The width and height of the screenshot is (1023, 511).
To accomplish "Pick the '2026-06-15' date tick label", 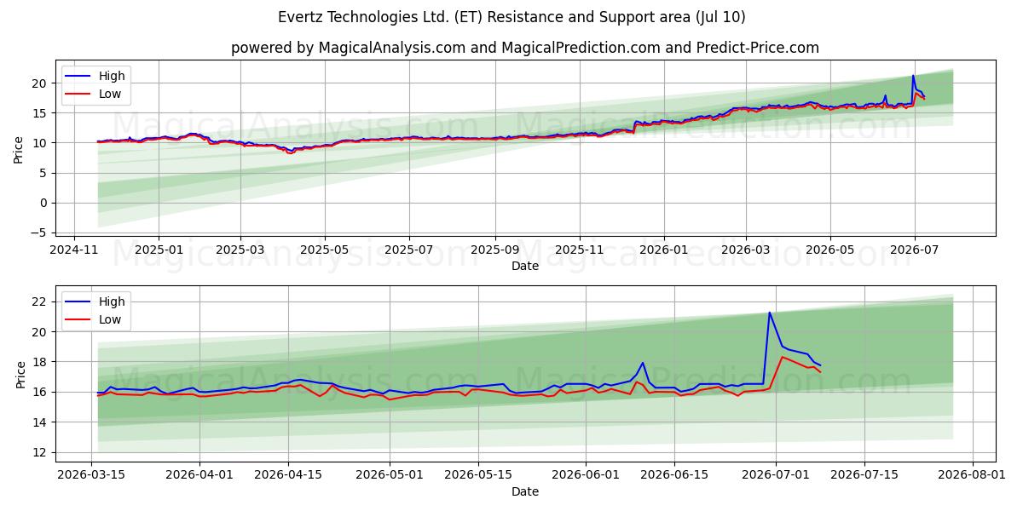I will click(x=674, y=475).
